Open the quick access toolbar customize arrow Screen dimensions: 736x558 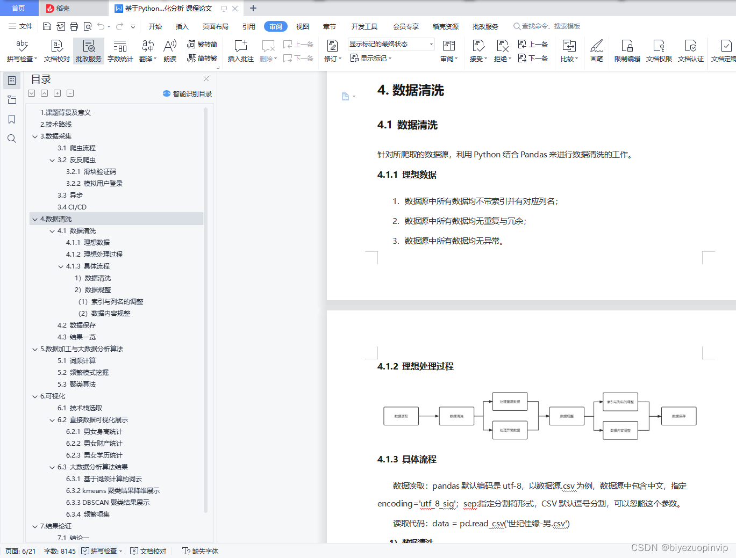tap(133, 26)
